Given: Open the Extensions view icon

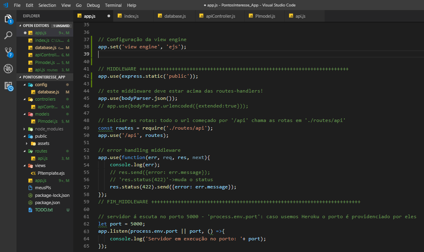Looking at the screenshot, I should pyautogui.click(x=8, y=85).
